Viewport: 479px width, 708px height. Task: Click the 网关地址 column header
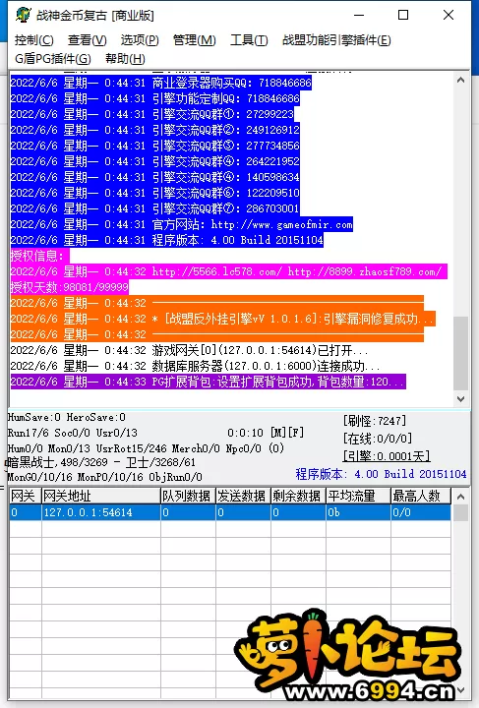(x=100, y=496)
